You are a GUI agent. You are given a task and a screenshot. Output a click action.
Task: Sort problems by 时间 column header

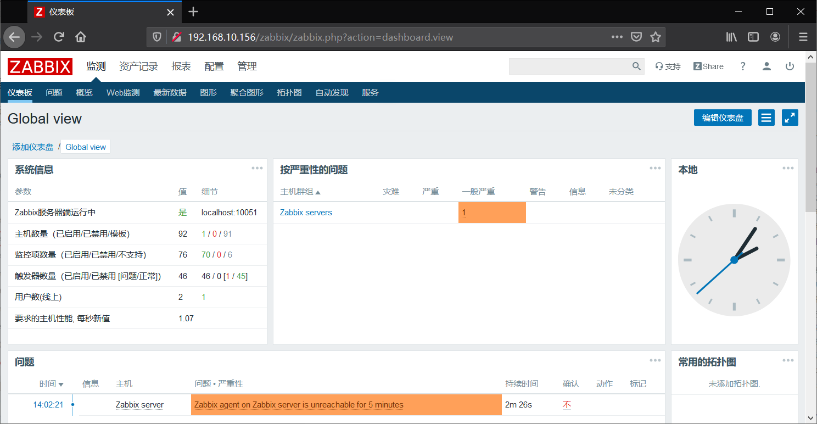tap(52, 384)
